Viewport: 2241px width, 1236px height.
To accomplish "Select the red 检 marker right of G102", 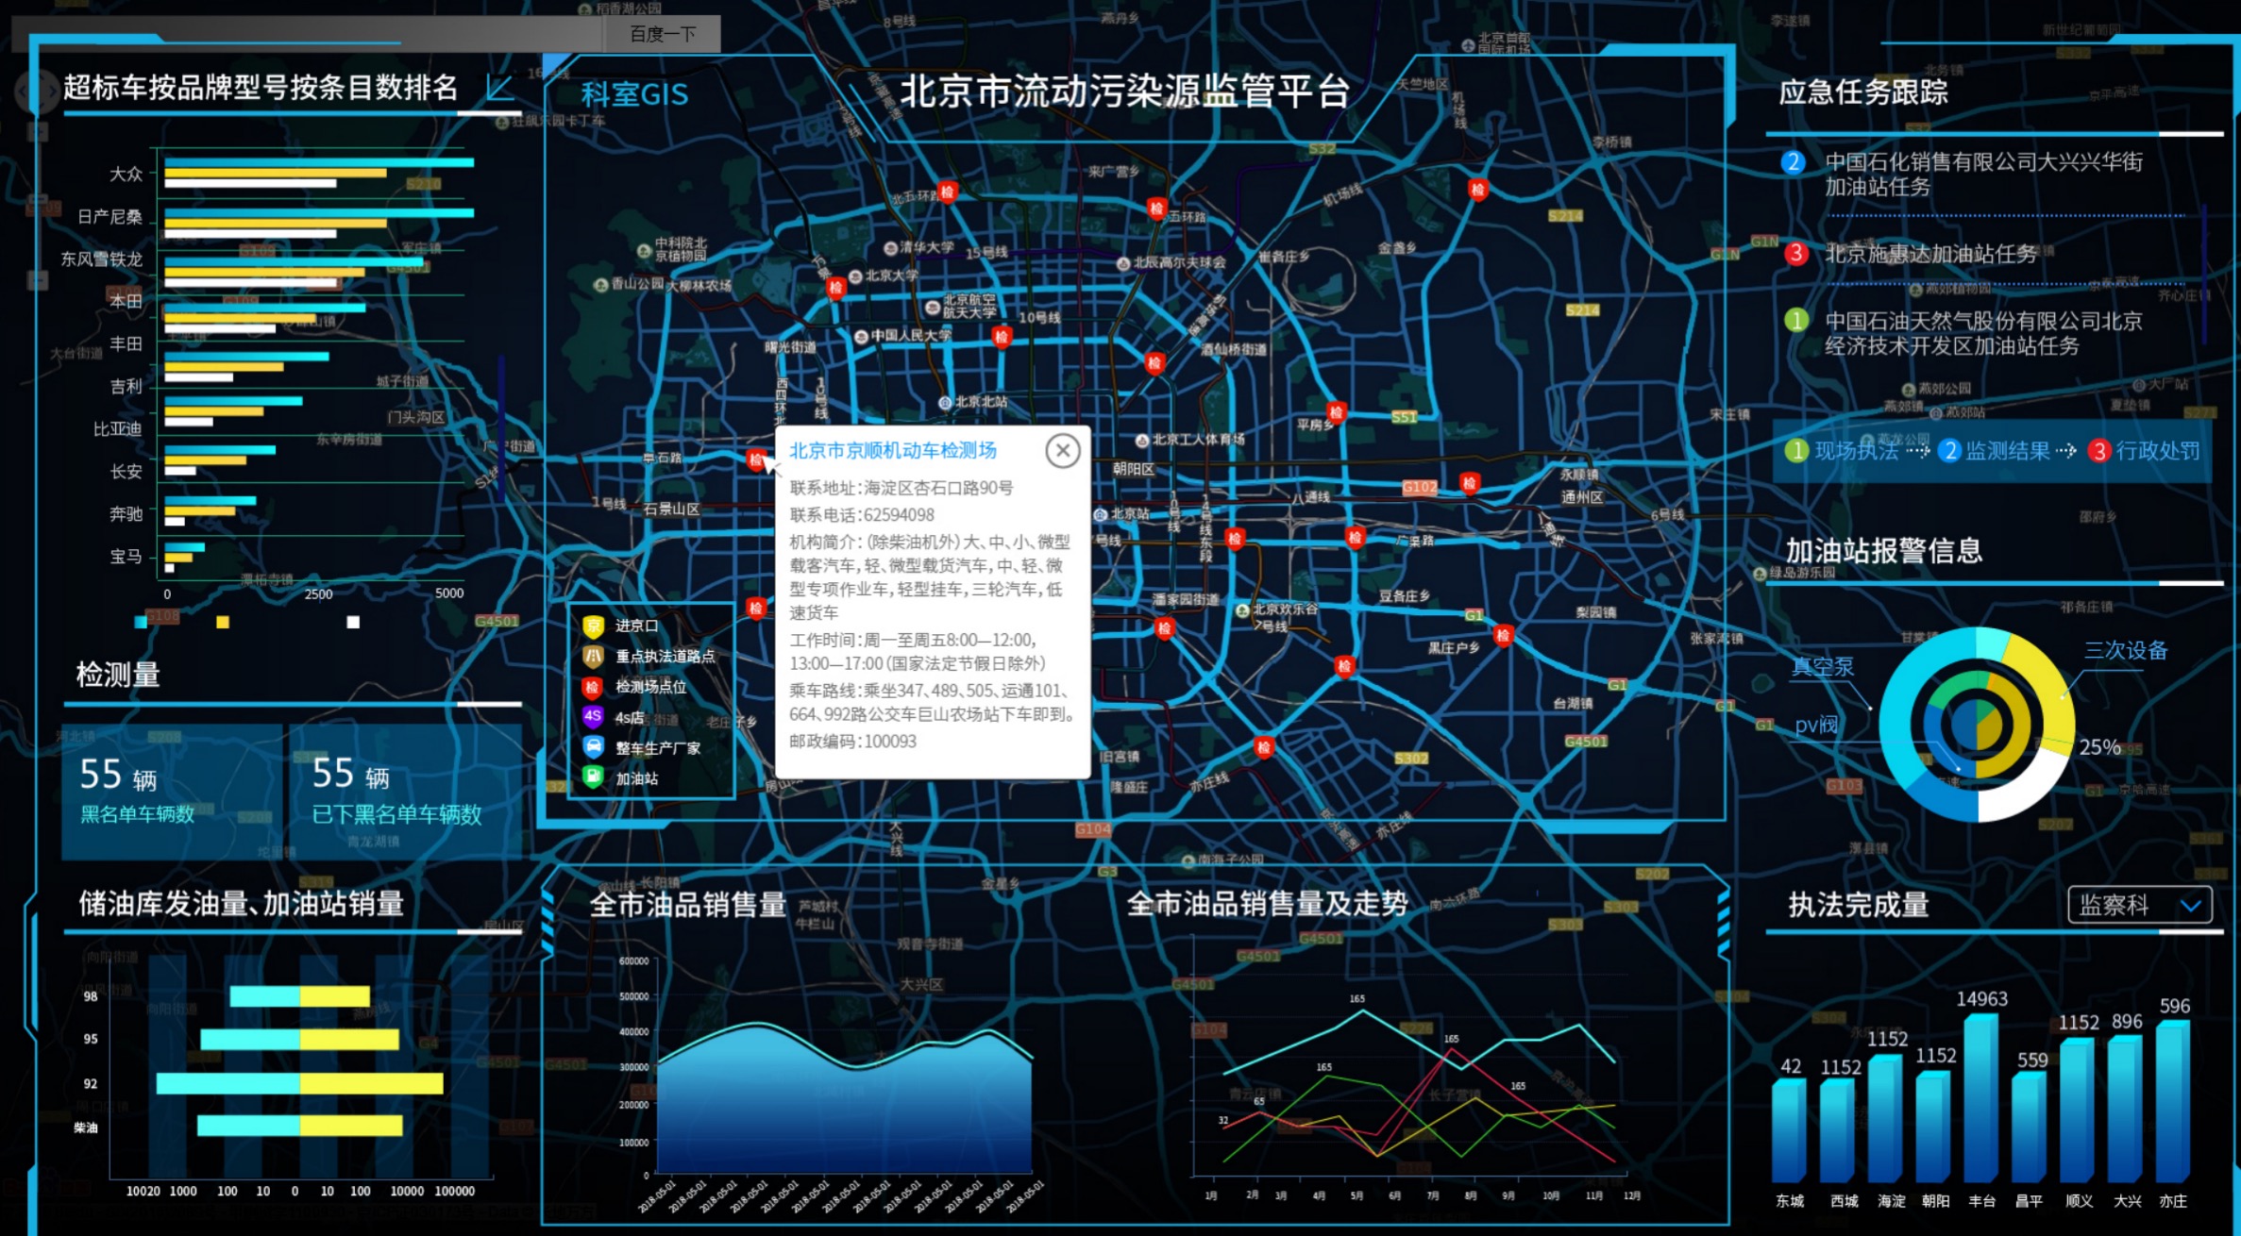I will 1469,484.
